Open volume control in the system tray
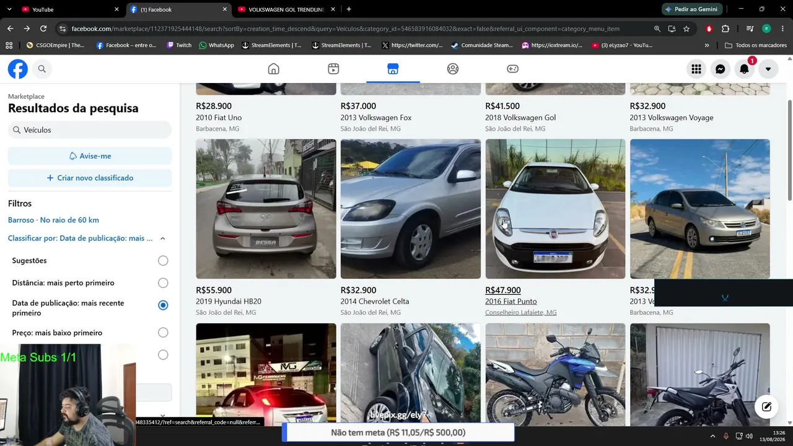The image size is (793, 446). (749, 436)
